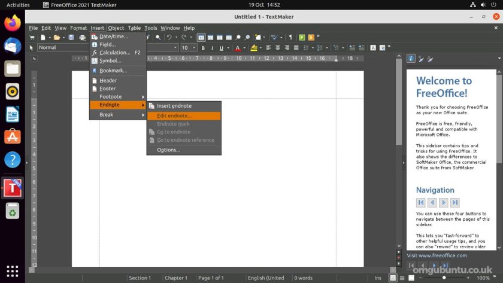This screenshot has width=503, height=283.
Task: Click the zoom in plus button
Action: [x=468, y=278]
